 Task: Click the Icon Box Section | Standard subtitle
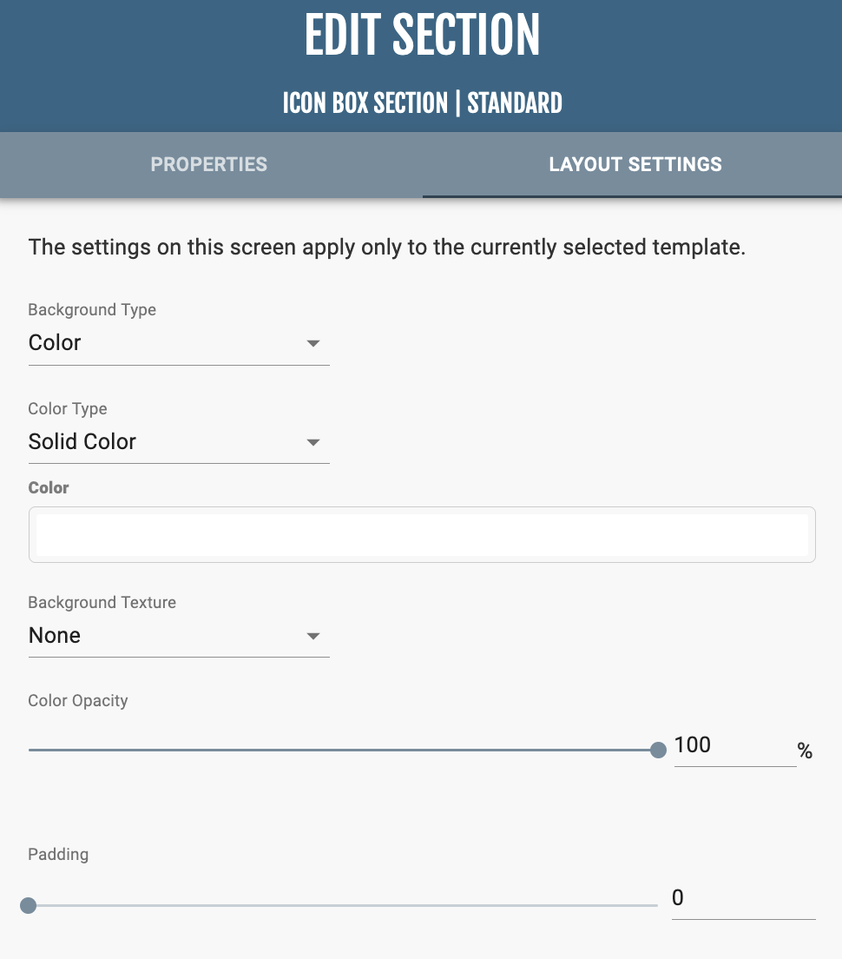[x=422, y=103]
